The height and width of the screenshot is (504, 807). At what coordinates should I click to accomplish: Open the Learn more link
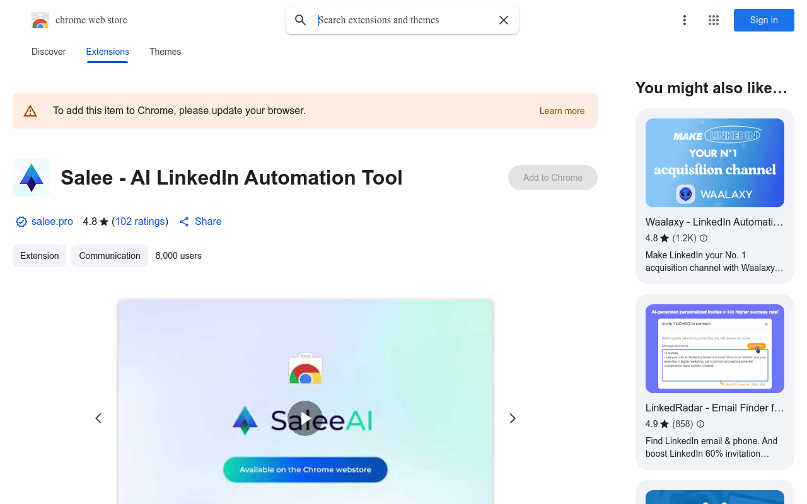pos(562,111)
